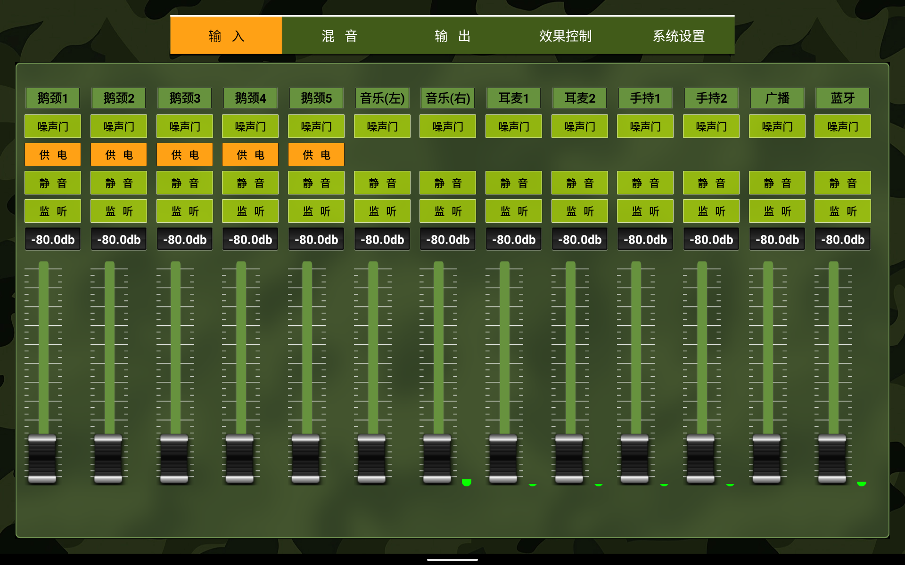
Task: Click the 手持2 channel fader handle
Action: click(x=700, y=459)
